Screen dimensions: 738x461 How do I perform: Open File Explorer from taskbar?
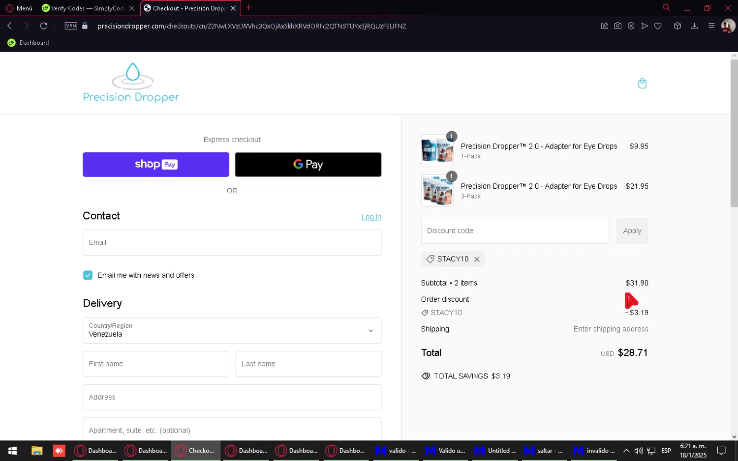click(37, 451)
